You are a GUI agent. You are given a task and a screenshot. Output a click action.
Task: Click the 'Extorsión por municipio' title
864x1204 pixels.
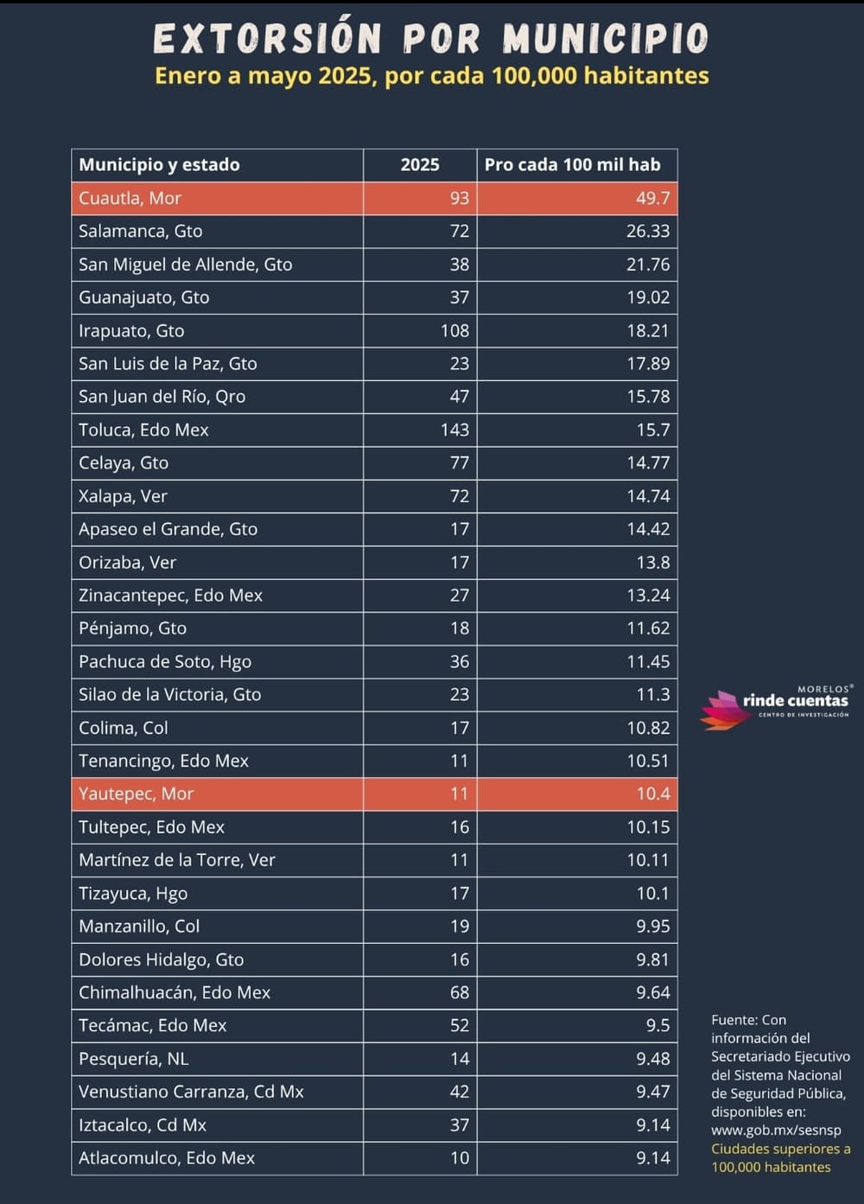coord(431,38)
